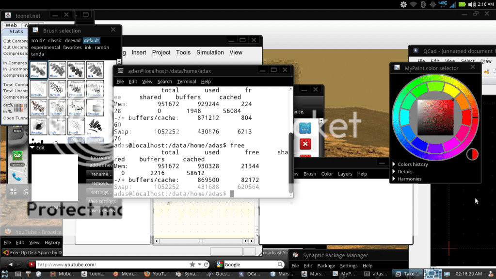Switch to Web tab in toonel.net
This screenshot has height=279, width=496.
pyautogui.click(x=11, y=25)
